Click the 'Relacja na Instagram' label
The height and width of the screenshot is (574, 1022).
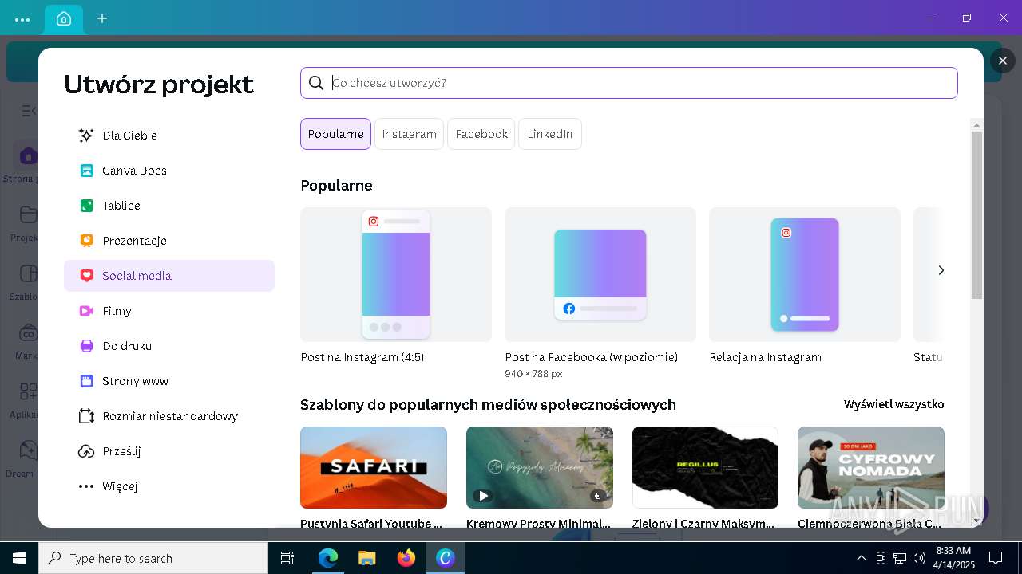(765, 357)
